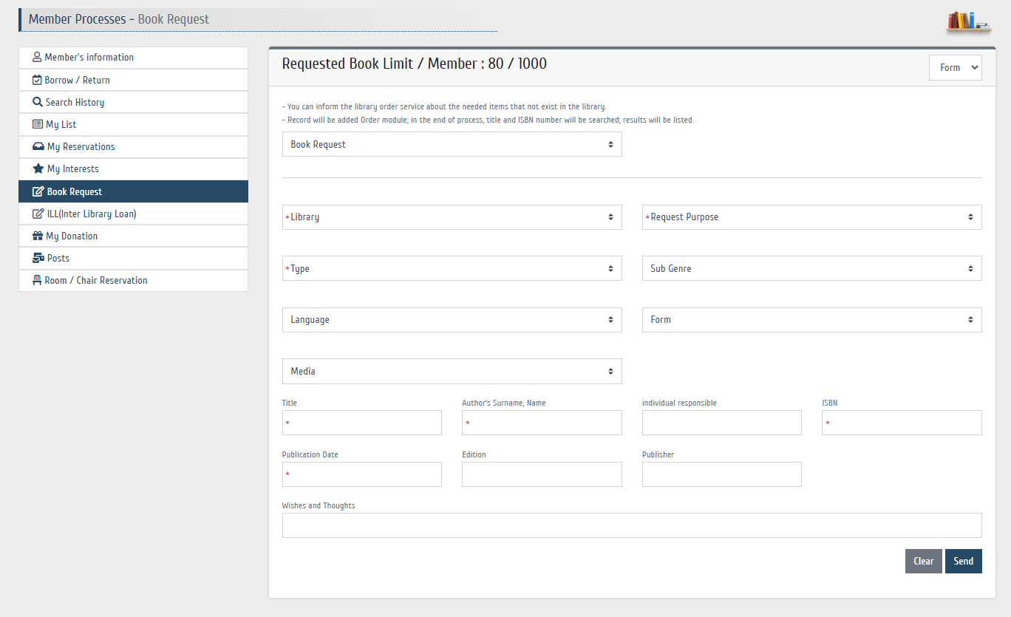Open My Donation menu entry
Image resolution: width=1011 pixels, height=617 pixels.
pyautogui.click(x=133, y=236)
